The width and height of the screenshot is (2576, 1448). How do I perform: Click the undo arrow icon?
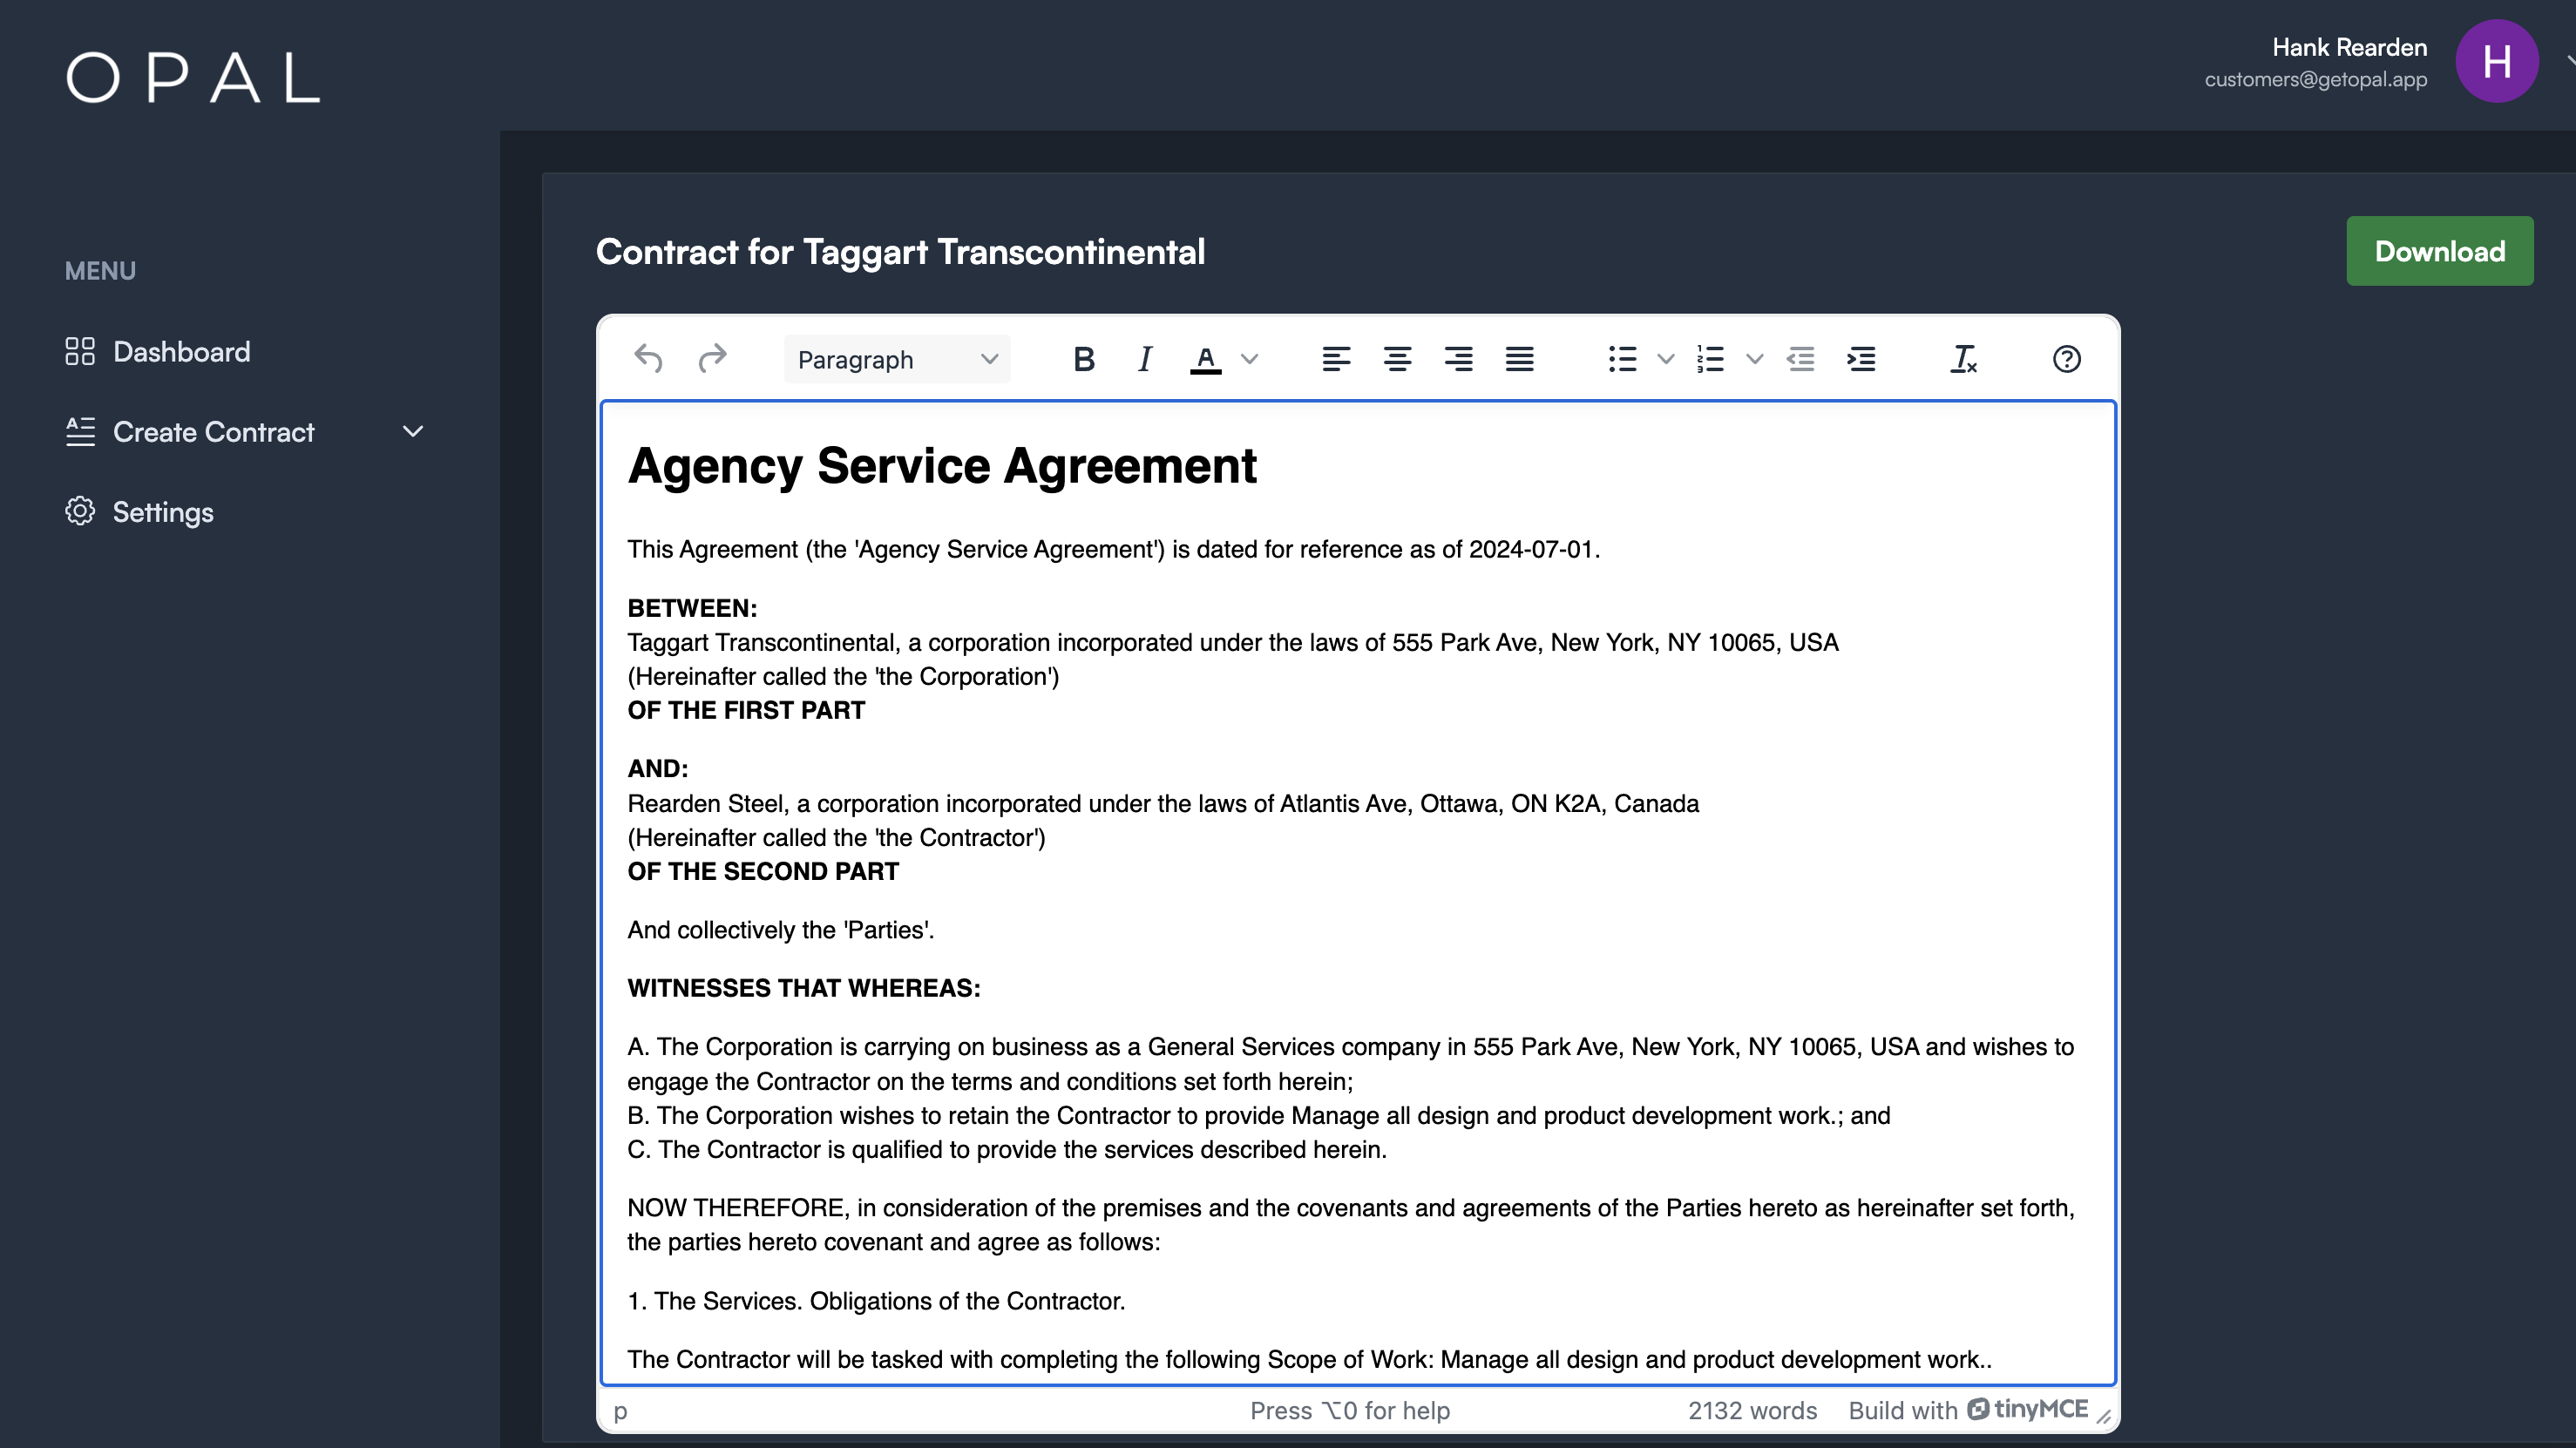click(648, 359)
